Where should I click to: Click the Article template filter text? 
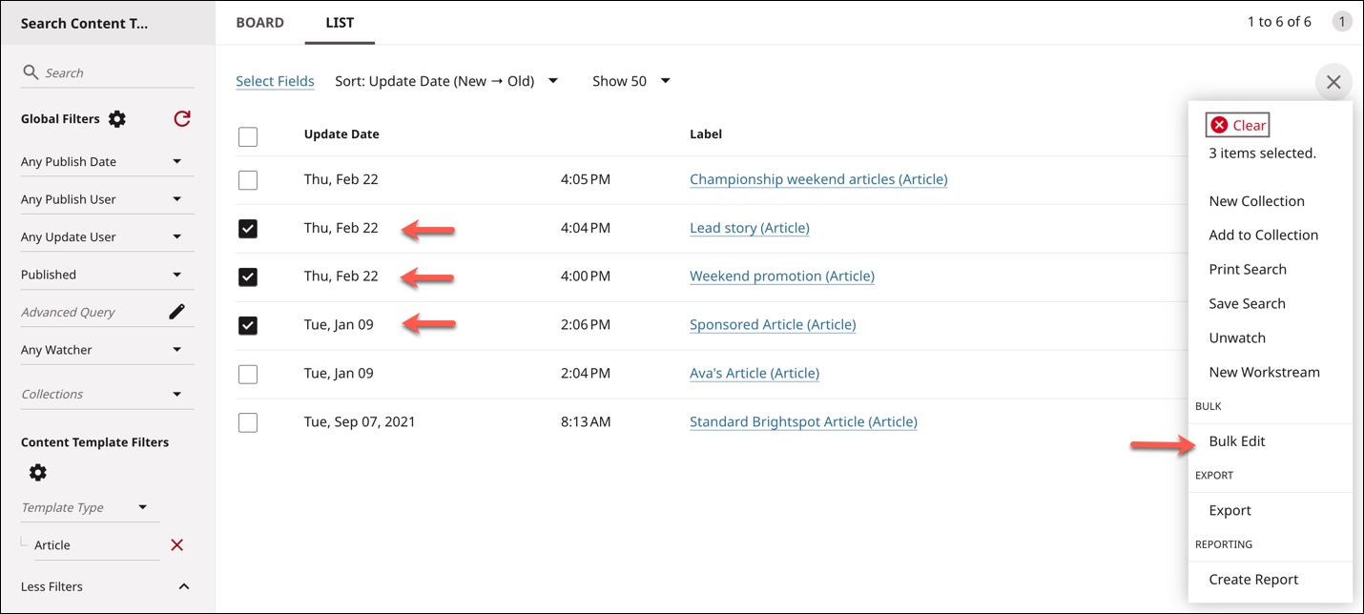pos(52,545)
